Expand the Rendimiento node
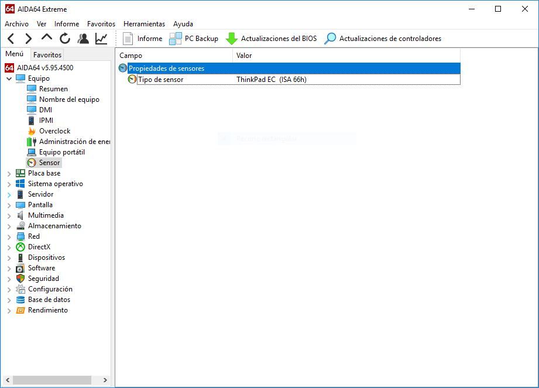 click(x=9, y=311)
